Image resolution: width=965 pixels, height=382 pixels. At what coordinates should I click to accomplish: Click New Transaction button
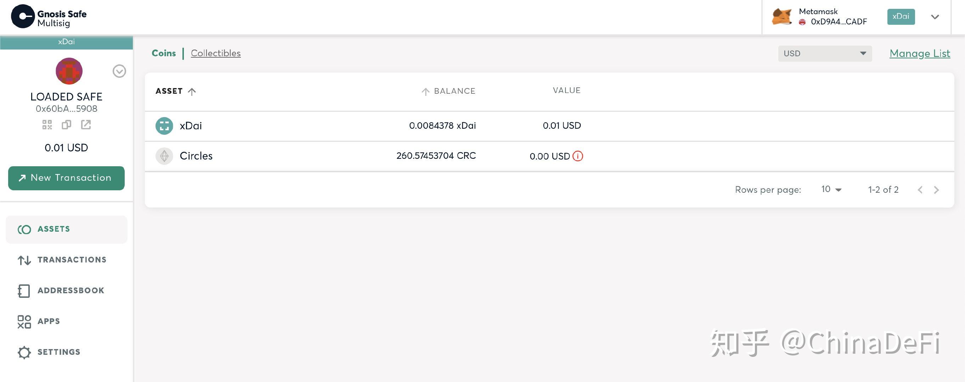(67, 178)
